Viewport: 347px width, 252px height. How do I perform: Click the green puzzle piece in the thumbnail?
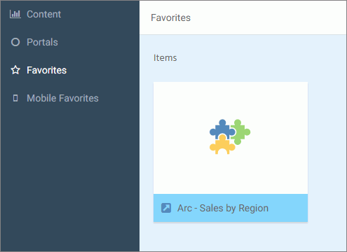240,132
